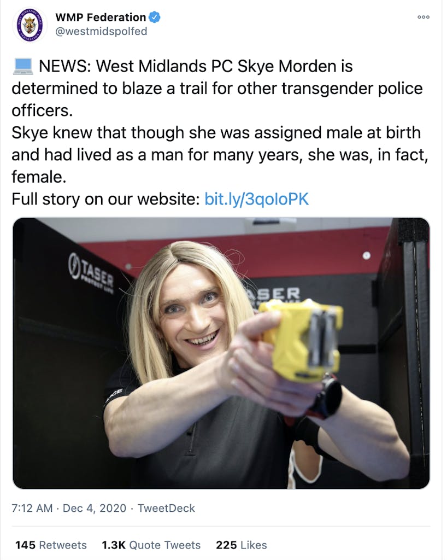This screenshot has width=447, height=560.
Task: View the 145 Retweets list
Action: 51,545
